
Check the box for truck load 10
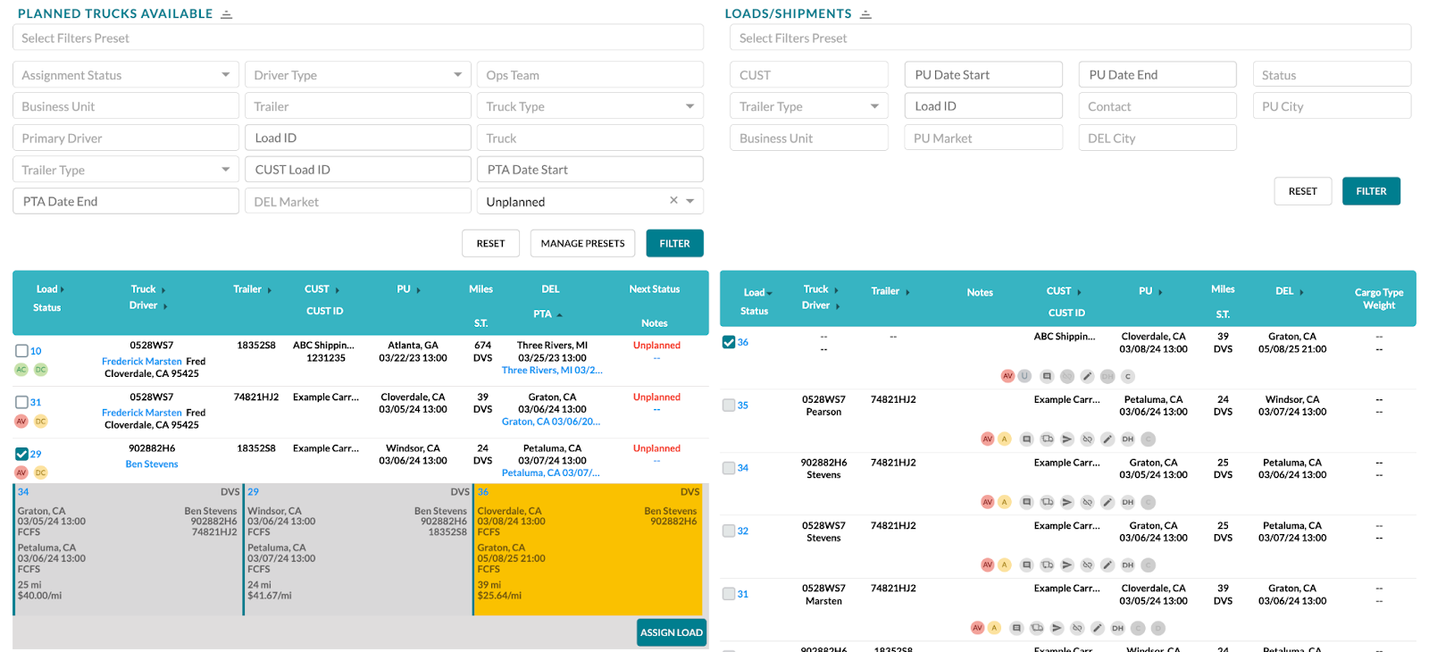(21, 351)
